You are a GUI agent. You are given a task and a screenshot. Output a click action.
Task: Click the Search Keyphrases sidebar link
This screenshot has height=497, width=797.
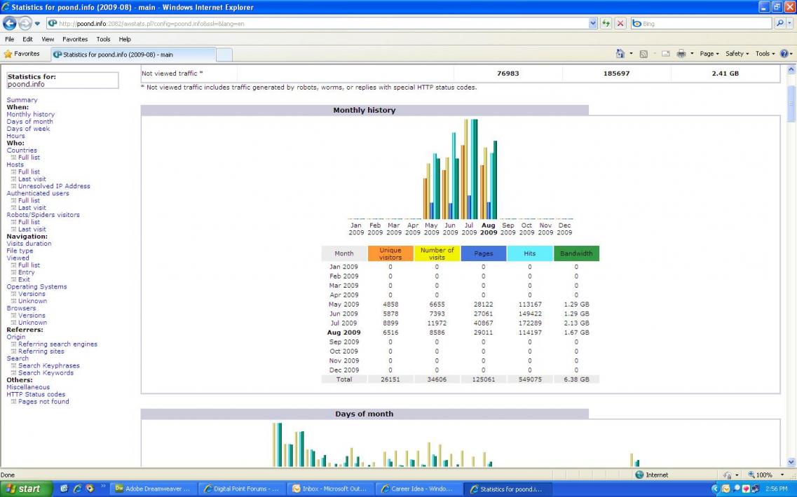click(x=48, y=365)
